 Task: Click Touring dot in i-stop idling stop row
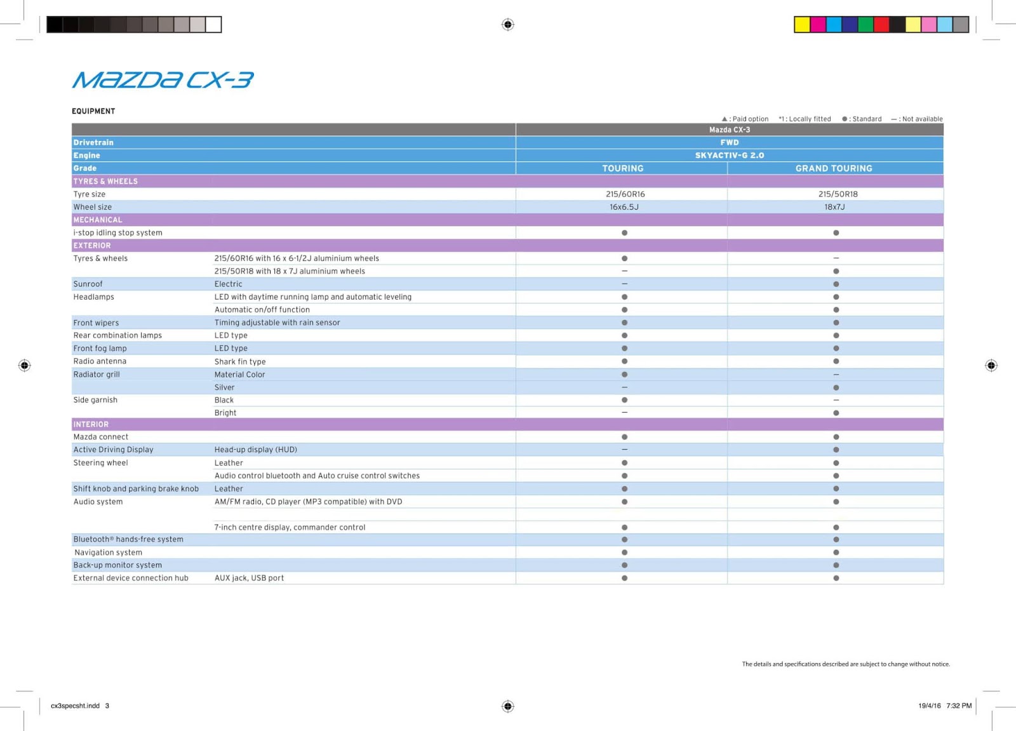[x=624, y=233]
